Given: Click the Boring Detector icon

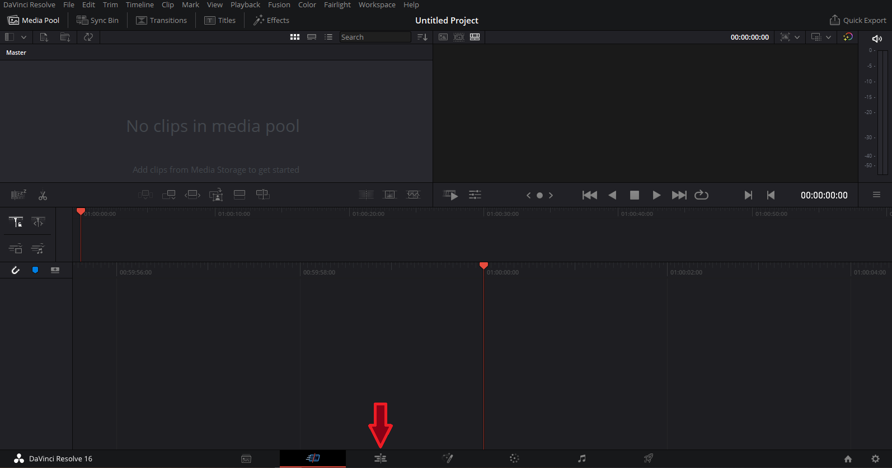Looking at the screenshot, I should pos(18,195).
